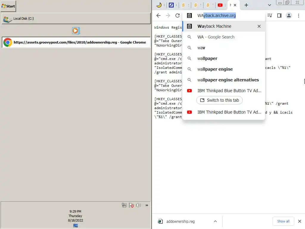Select the WA - Google Search suggestion
Image resolution: width=305 pixels, height=229 pixels.
coord(224,37)
